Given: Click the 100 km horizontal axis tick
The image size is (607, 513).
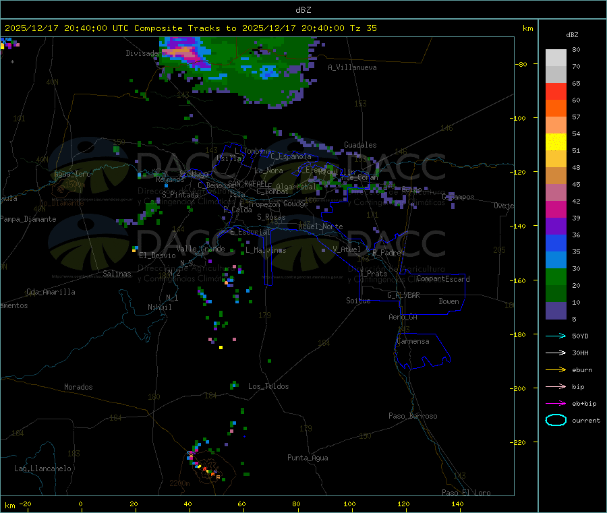Looking at the screenshot, I should (x=349, y=504).
